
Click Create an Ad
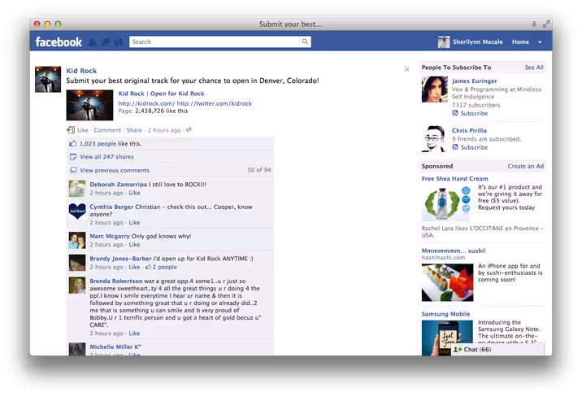click(526, 167)
